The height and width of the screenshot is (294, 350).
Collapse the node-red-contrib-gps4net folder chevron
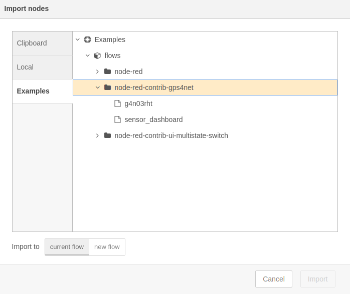tap(98, 87)
